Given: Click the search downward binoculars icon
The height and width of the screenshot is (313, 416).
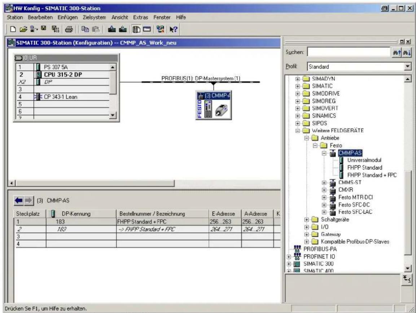Looking at the screenshot, I should tap(407, 53).
